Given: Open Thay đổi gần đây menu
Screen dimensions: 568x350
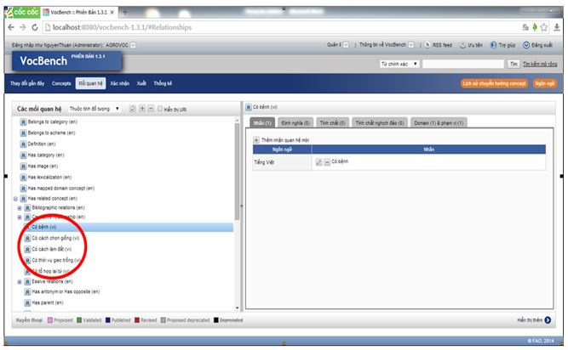Looking at the screenshot, I should (x=27, y=83).
